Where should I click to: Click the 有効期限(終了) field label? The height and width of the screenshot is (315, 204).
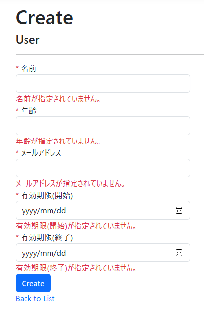coord(47,237)
